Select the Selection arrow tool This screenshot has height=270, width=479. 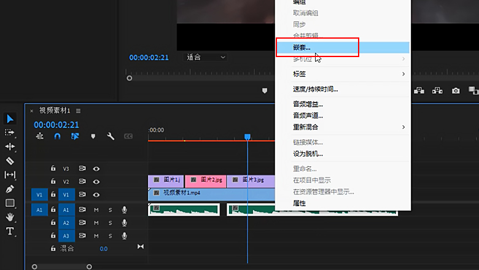(10, 118)
